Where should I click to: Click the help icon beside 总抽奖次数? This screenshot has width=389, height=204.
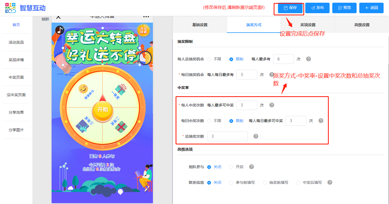tap(256, 136)
